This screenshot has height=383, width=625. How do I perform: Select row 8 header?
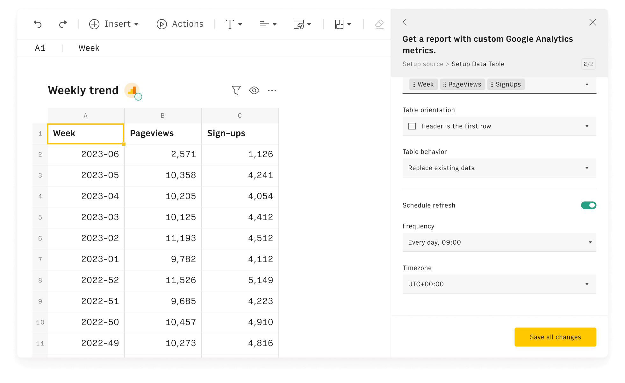(40, 280)
